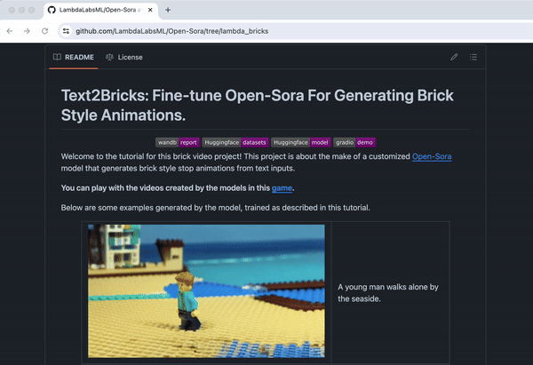Reload the page with refresh icon
Screen dimensions: 533x365
(x=45, y=31)
